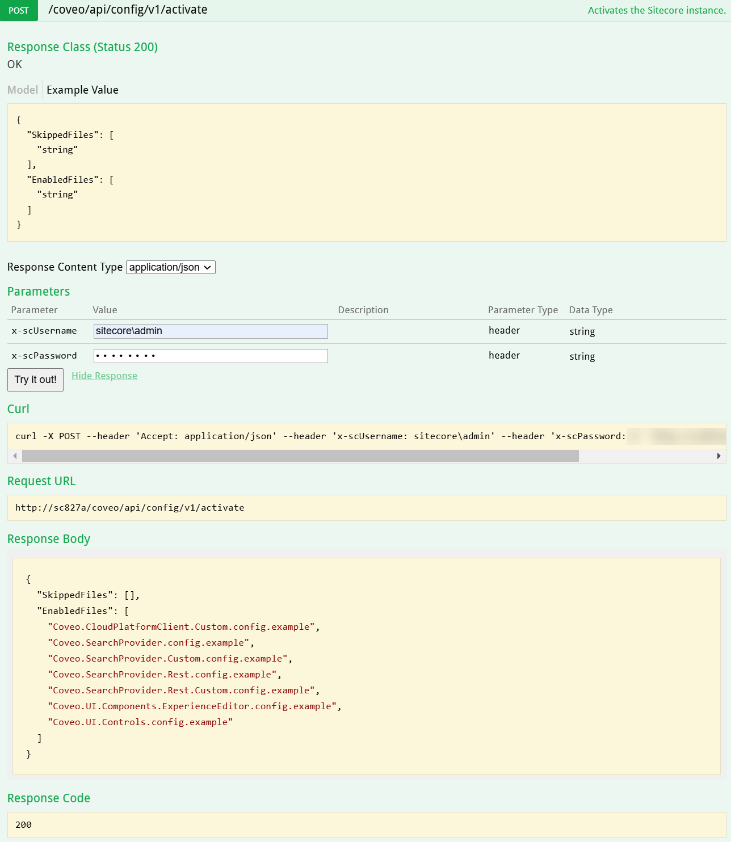Viewport: 731px width, 842px height.
Task: Click the "SkippedFiles": [] line in response body
Action: pyautogui.click(x=88, y=595)
